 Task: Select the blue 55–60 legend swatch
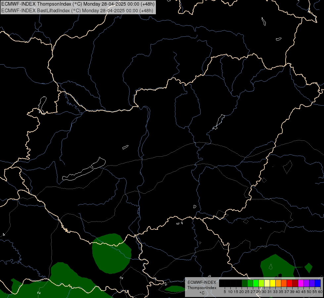(x=318, y=283)
